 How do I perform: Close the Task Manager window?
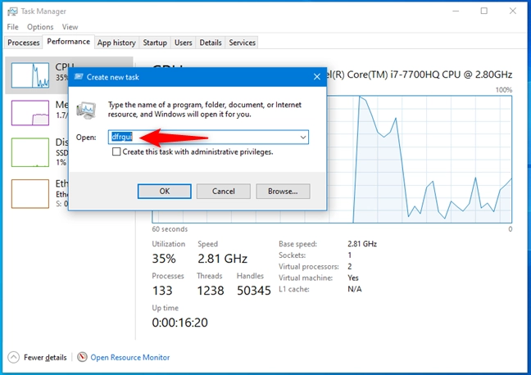coord(513,11)
